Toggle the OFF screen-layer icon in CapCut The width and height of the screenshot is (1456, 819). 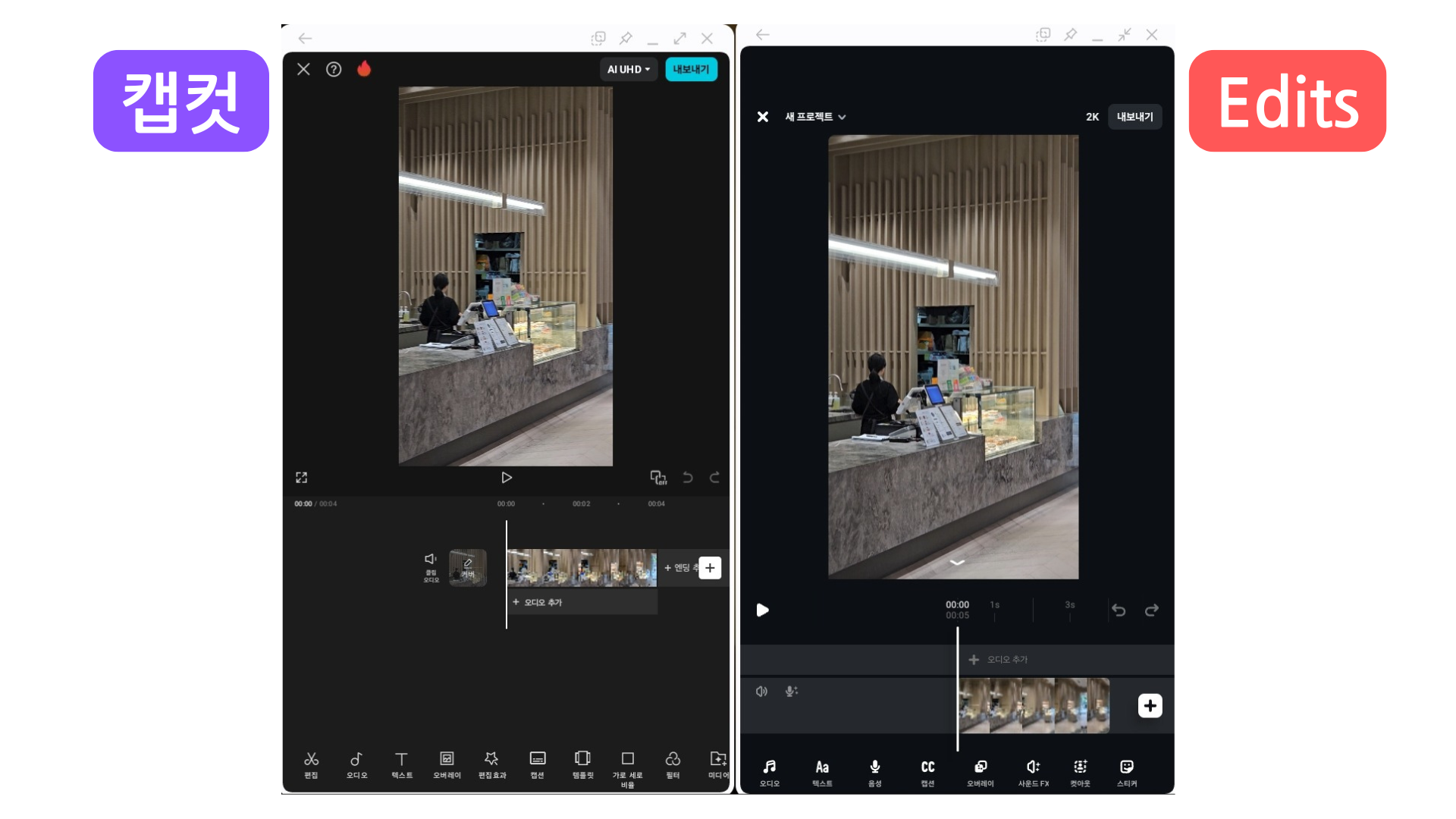tap(658, 477)
